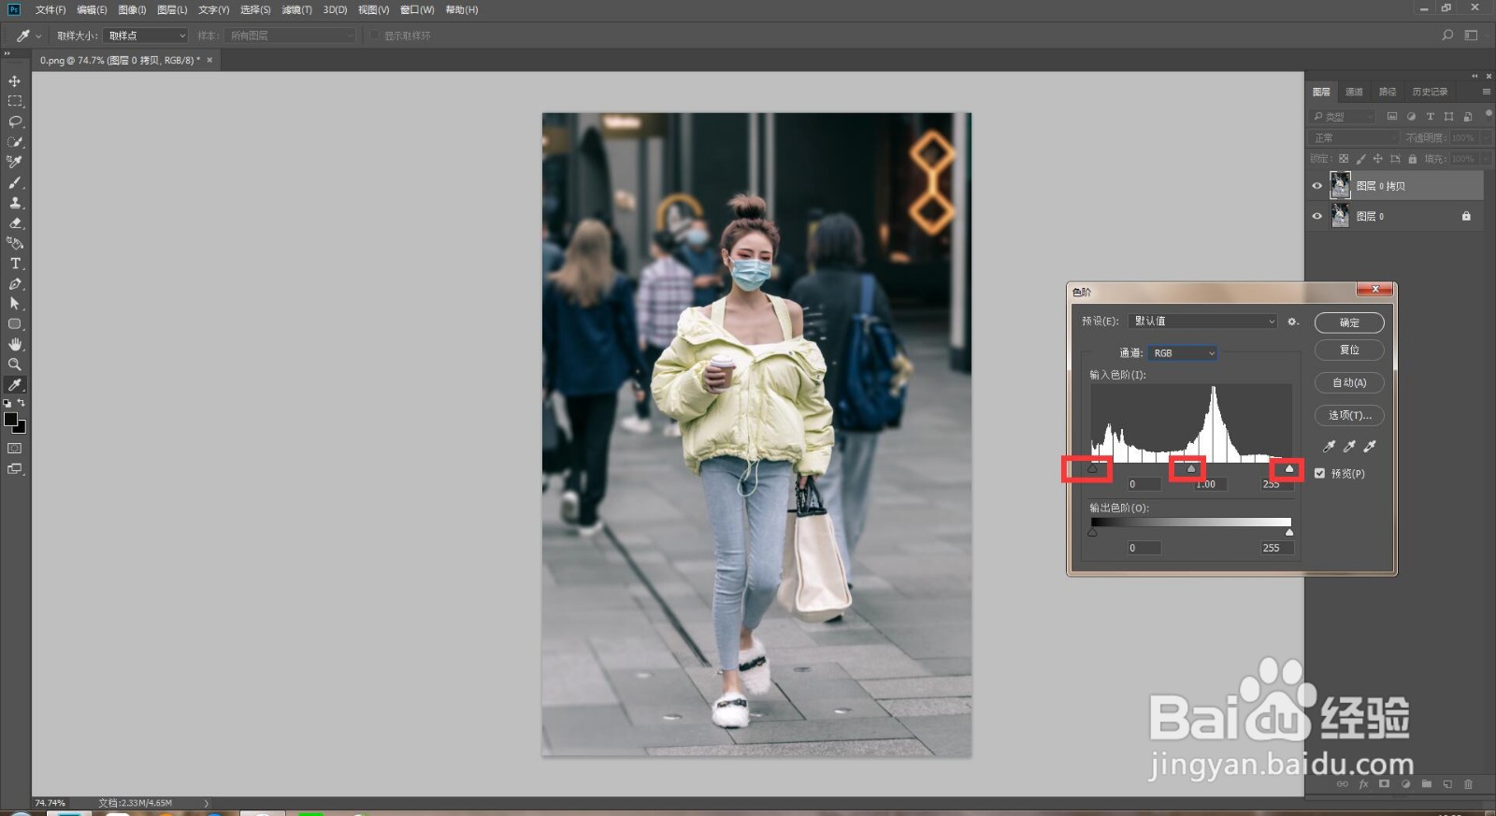Select the Zoom tool in toolbox
This screenshot has height=816, width=1496.
[15, 365]
